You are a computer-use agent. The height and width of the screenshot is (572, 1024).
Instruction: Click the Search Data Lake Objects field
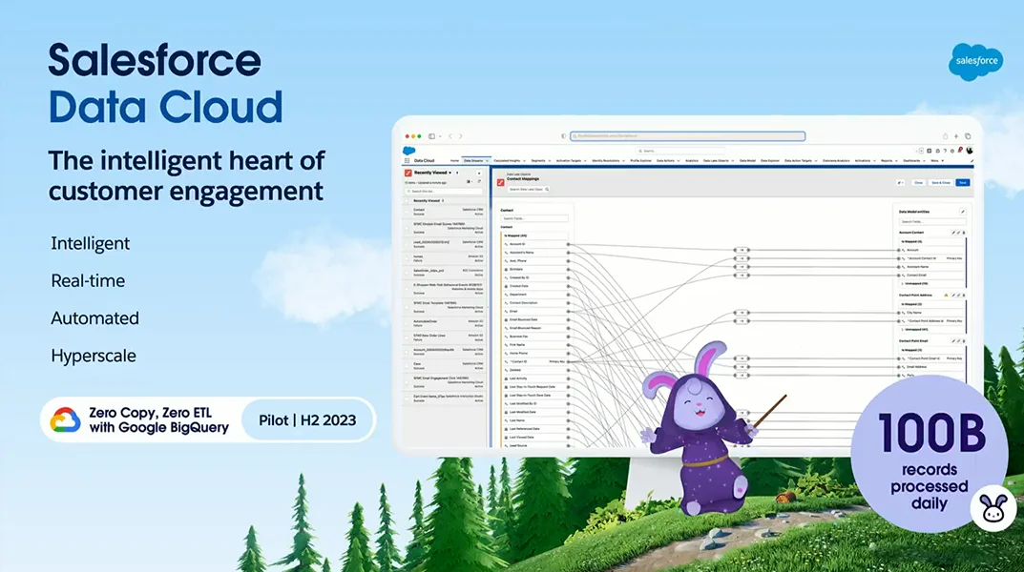[x=527, y=190]
